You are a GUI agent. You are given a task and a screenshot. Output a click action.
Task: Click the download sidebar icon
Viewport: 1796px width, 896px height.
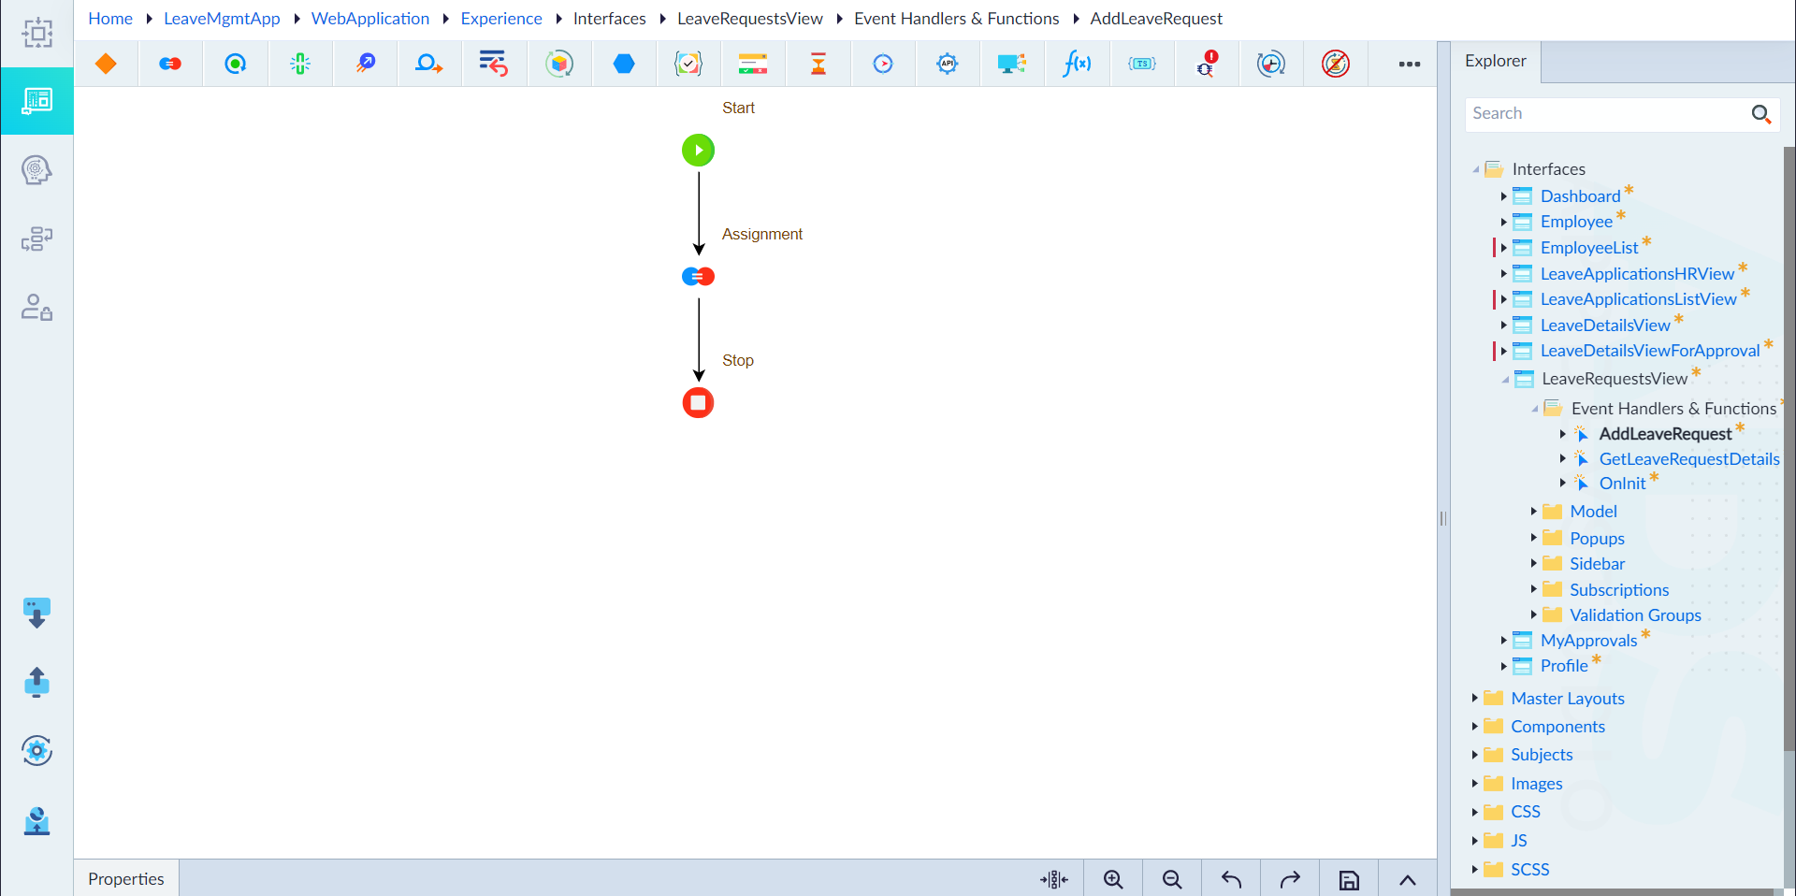pos(36,614)
